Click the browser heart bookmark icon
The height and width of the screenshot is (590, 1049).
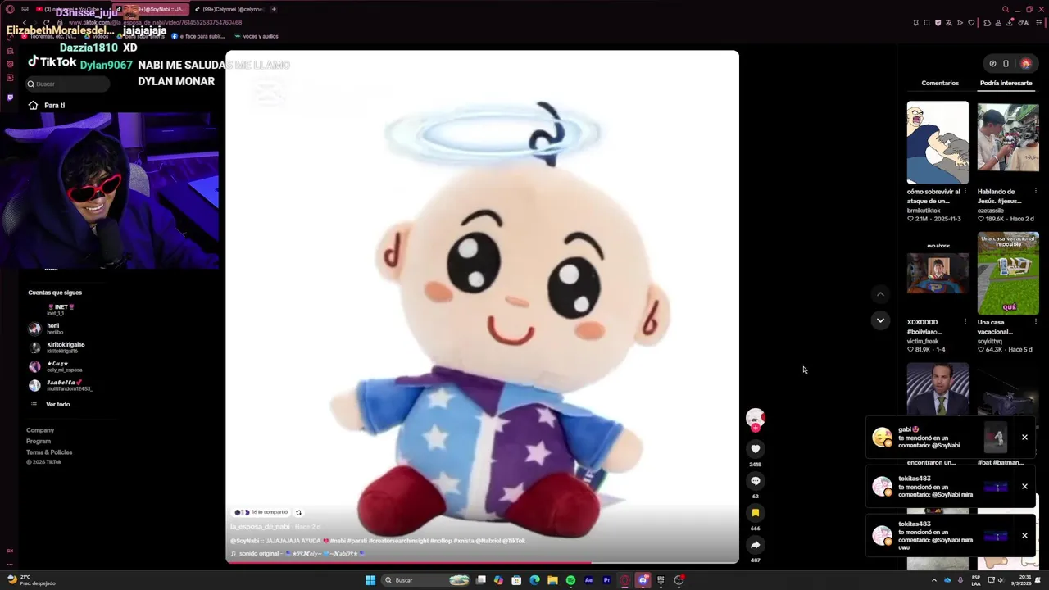pyautogui.click(x=971, y=23)
